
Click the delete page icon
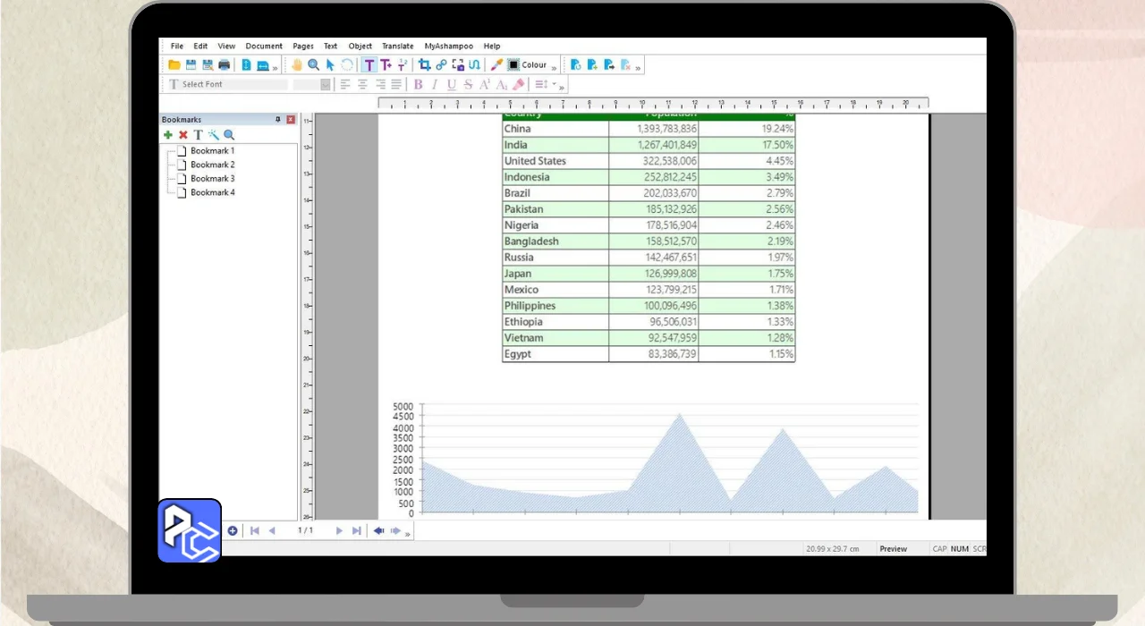point(626,64)
